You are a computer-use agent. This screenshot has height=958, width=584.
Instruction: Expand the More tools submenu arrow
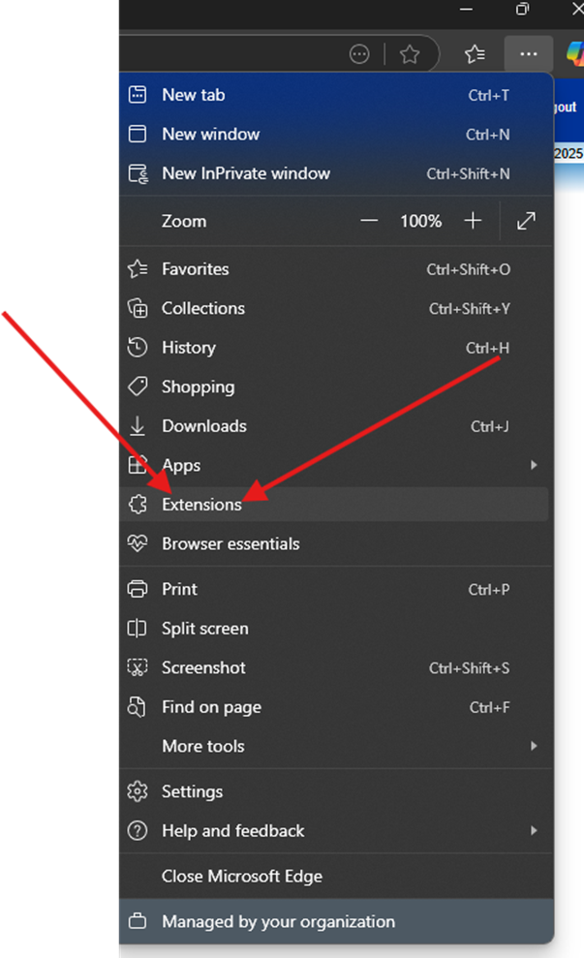point(534,746)
